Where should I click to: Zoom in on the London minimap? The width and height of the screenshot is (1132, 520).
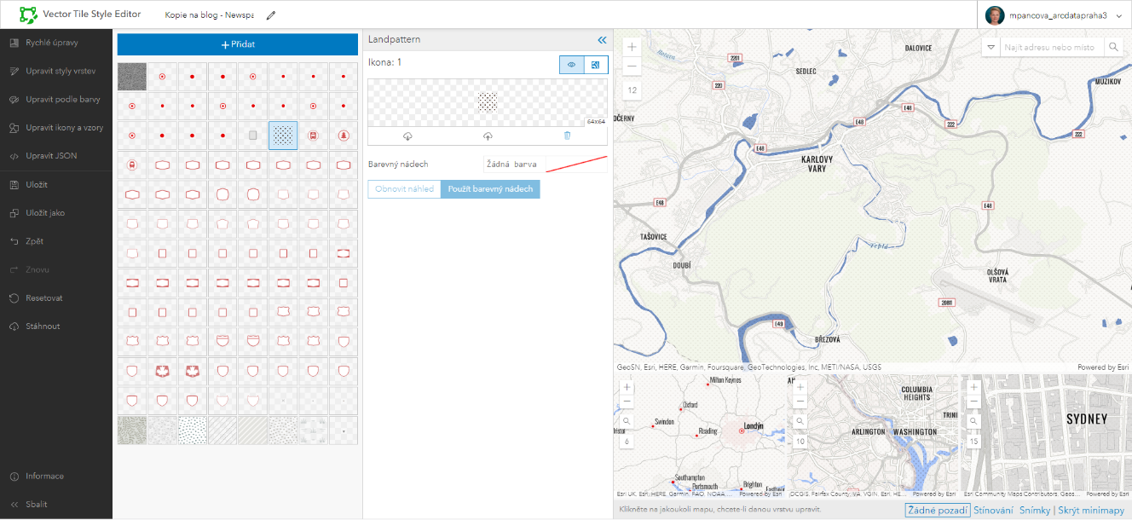(627, 387)
